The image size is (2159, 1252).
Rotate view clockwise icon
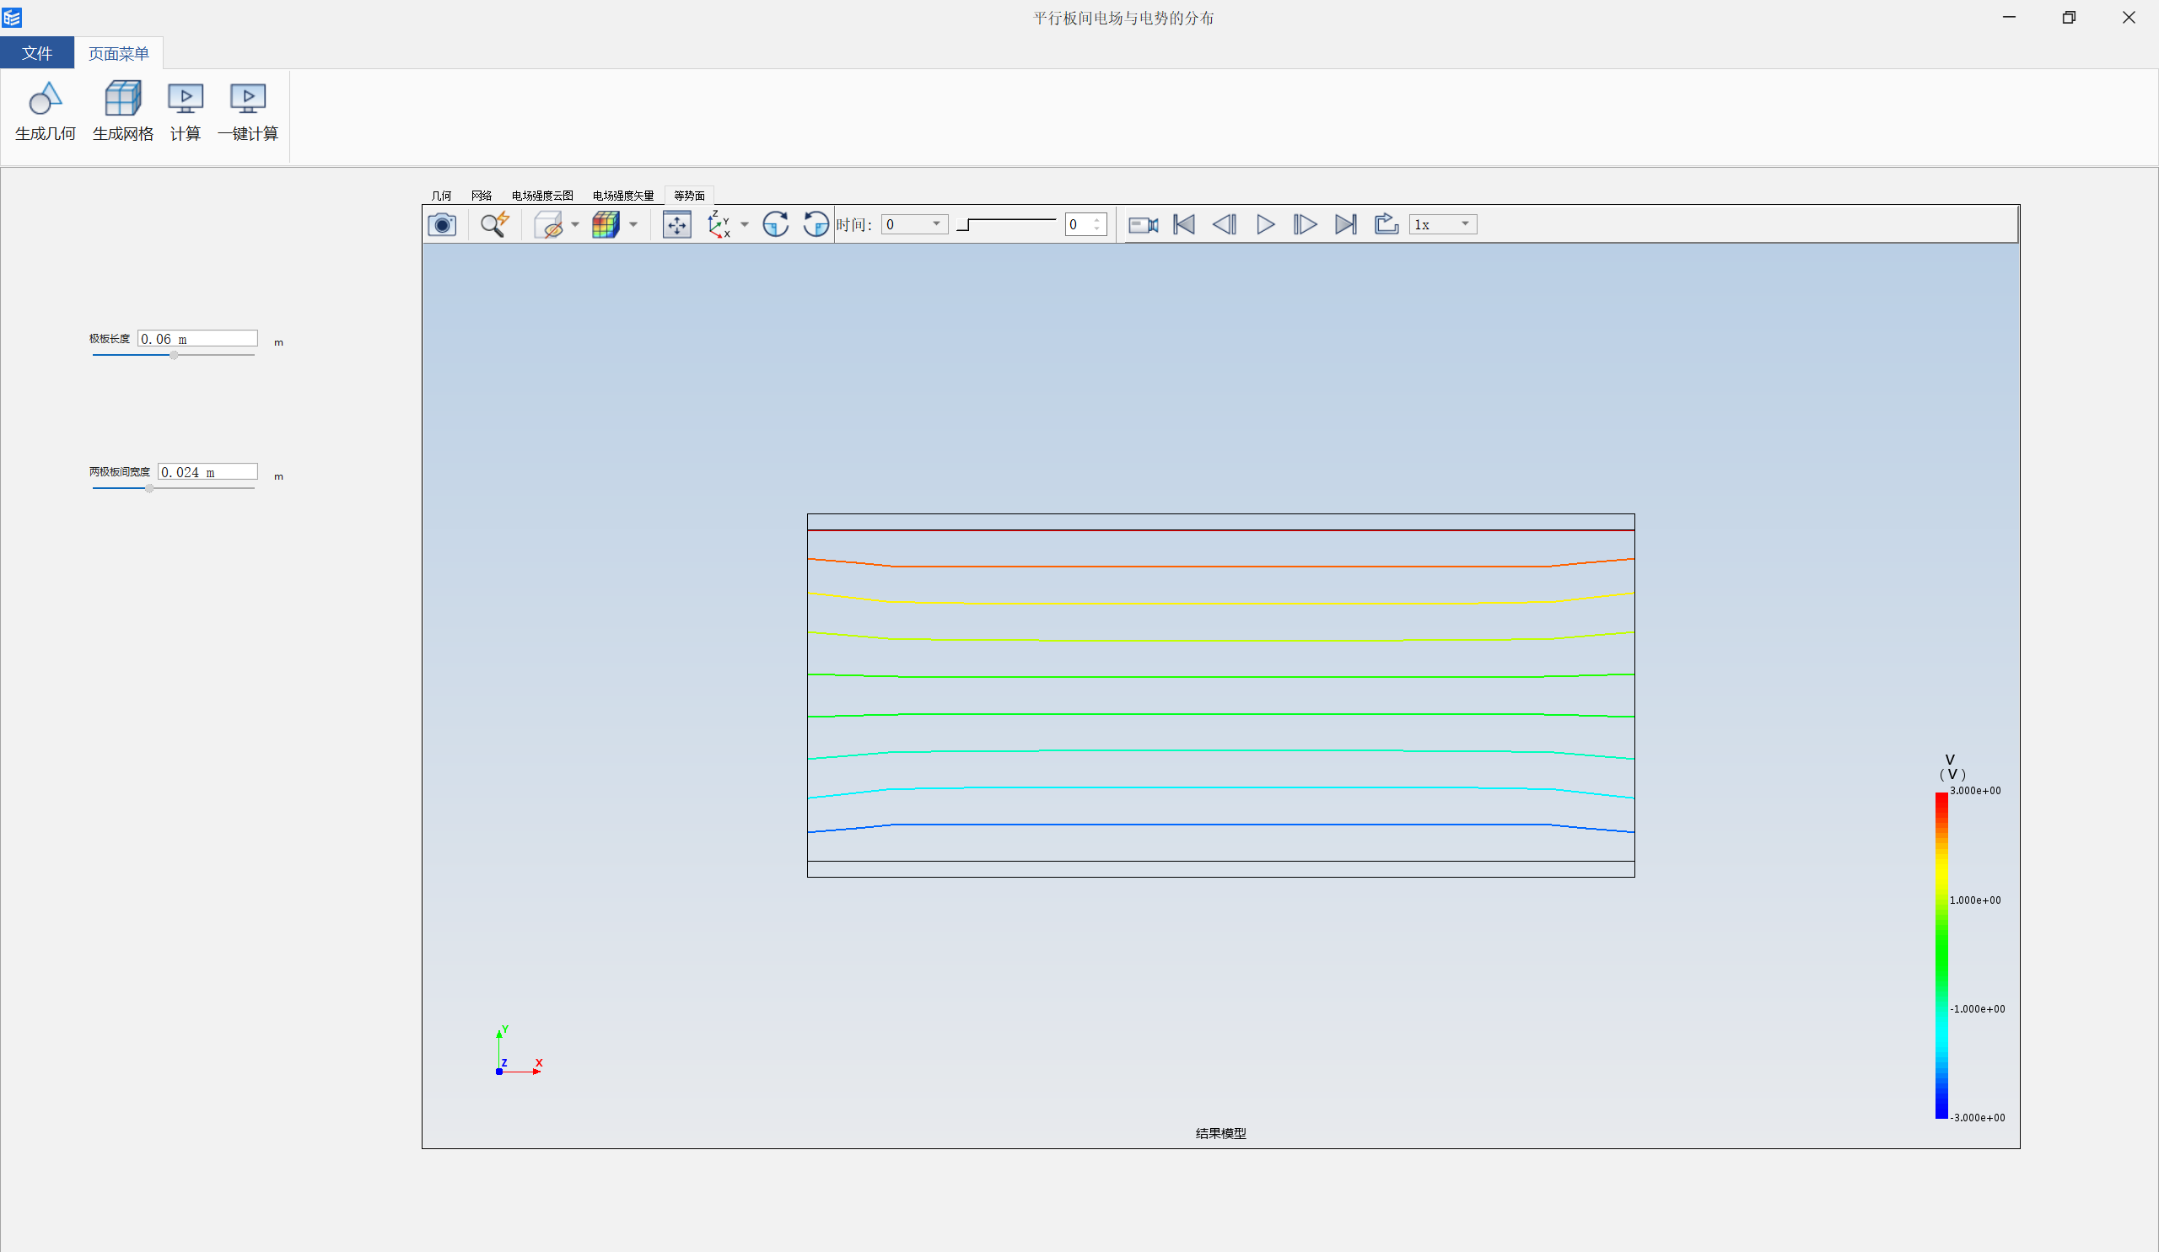(775, 224)
